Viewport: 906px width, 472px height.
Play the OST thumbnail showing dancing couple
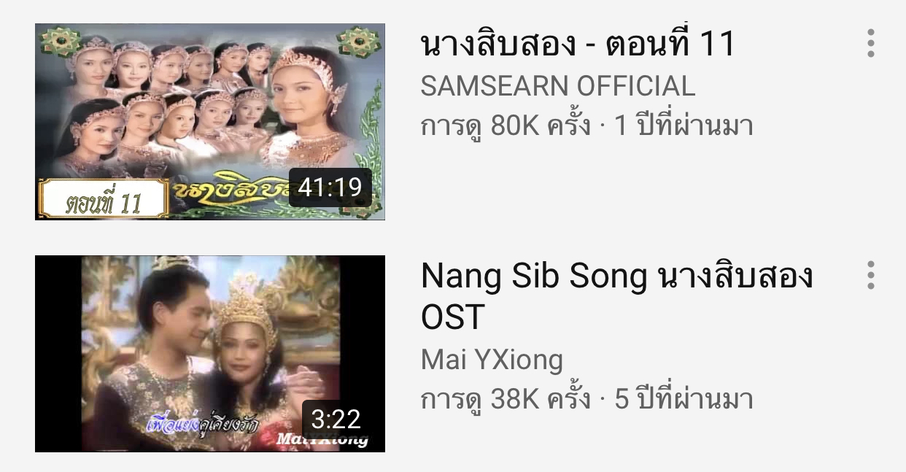click(210, 353)
